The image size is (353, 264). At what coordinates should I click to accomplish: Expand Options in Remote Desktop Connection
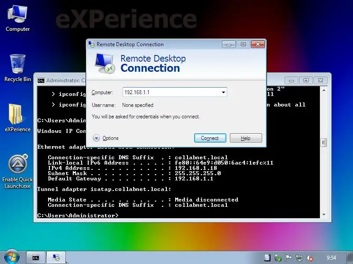(x=105, y=138)
